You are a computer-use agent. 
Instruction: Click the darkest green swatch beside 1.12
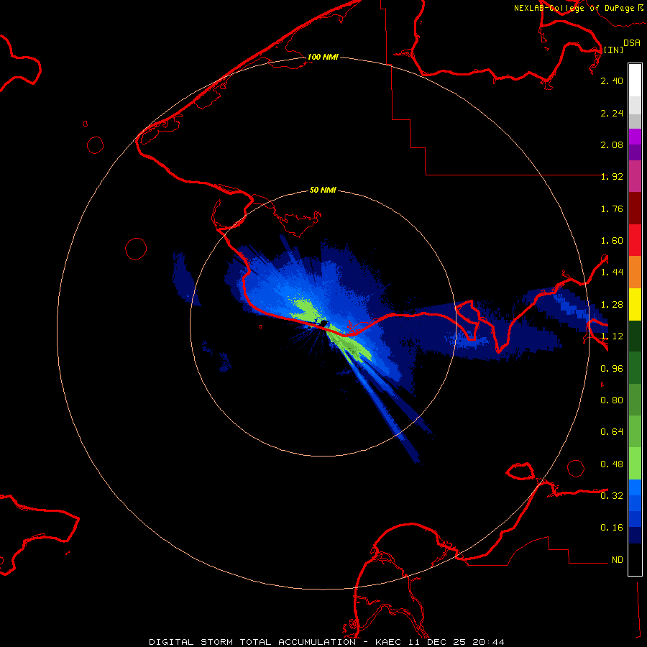(635, 336)
